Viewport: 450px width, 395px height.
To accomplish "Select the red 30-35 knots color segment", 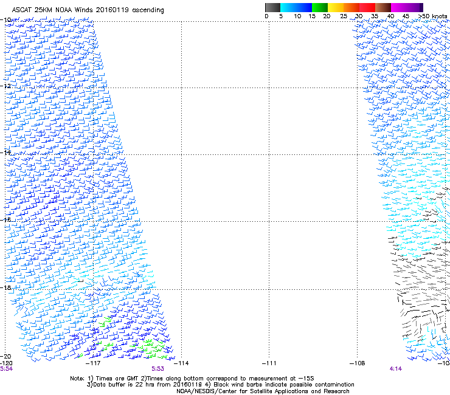I will [x=367, y=7].
